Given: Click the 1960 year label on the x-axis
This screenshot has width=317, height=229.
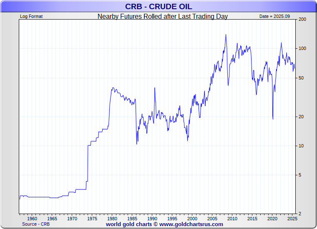Looking at the screenshot, I should [32, 219].
